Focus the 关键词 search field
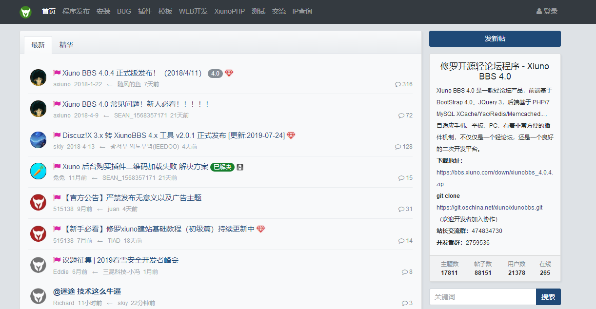 [x=483, y=297]
